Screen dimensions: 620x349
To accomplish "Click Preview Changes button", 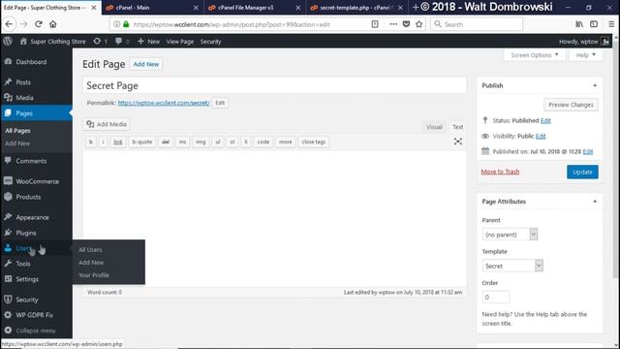I will 571,105.
